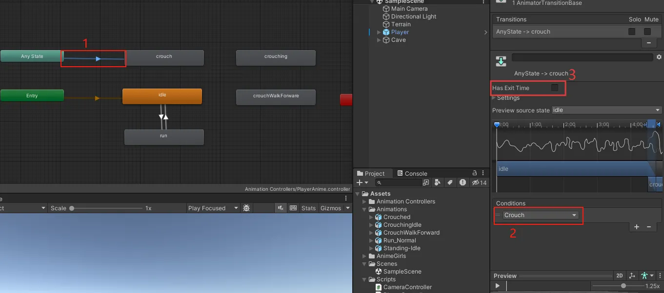Click the preview speed slider handle
Viewport: 664px width, 293px height.
point(624,286)
